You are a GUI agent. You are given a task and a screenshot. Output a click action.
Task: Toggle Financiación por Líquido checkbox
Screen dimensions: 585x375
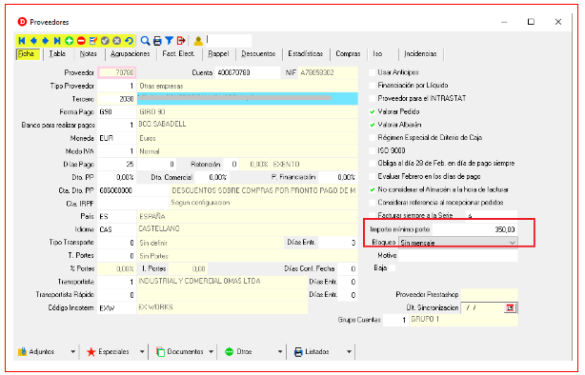pos(372,86)
